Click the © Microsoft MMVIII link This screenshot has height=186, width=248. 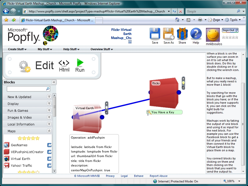pyautogui.click(x=87, y=176)
